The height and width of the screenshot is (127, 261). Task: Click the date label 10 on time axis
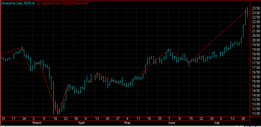pyautogui.click(x=3, y=119)
